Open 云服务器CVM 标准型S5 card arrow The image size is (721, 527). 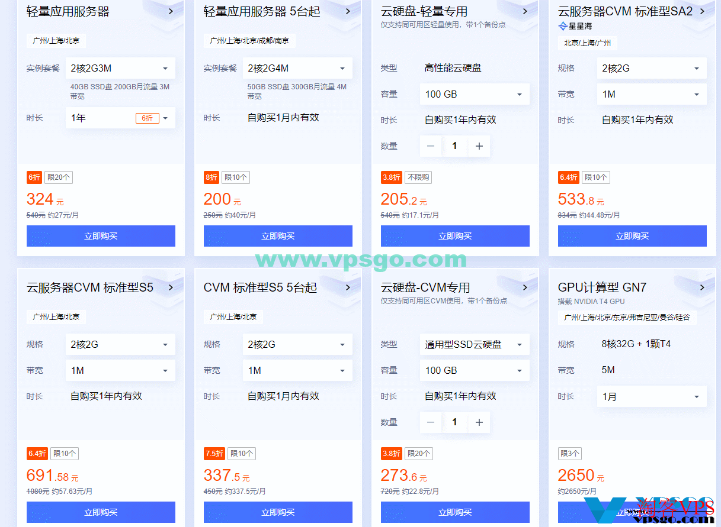point(171,287)
